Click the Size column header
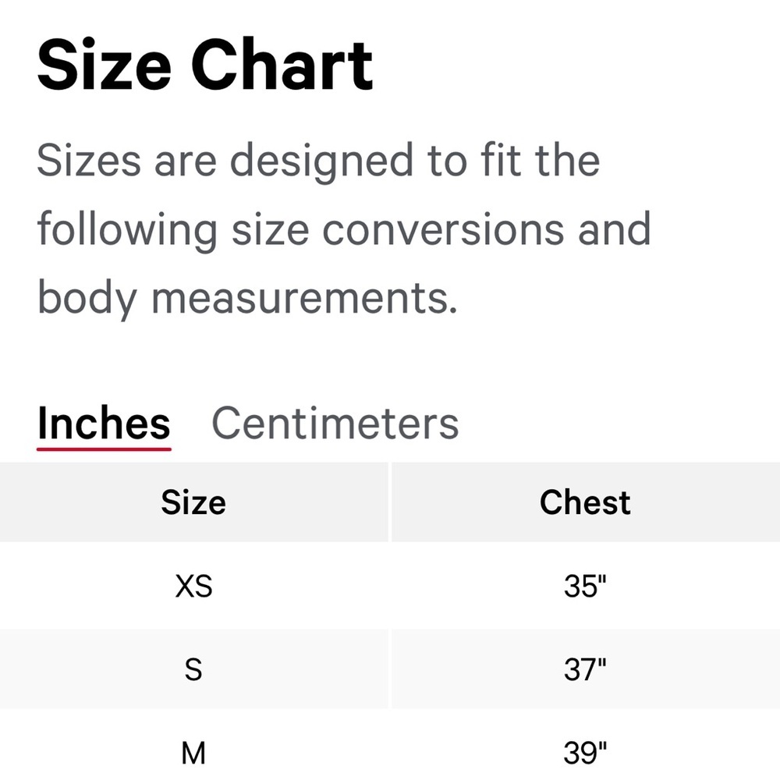The height and width of the screenshot is (780, 780). click(x=193, y=502)
